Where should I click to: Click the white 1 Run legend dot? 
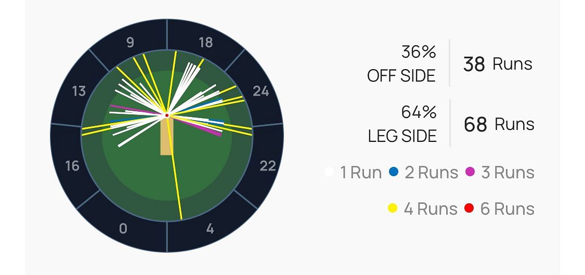click(x=329, y=172)
